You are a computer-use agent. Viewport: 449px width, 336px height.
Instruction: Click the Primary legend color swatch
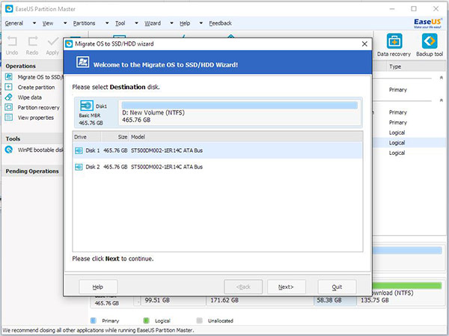click(x=93, y=320)
